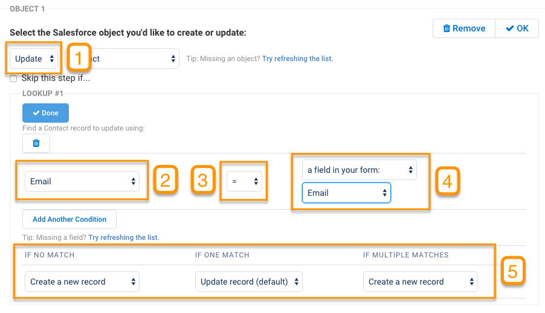545x313 pixels.
Task: Click the Add Another Condition button
Action: coord(69,219)
